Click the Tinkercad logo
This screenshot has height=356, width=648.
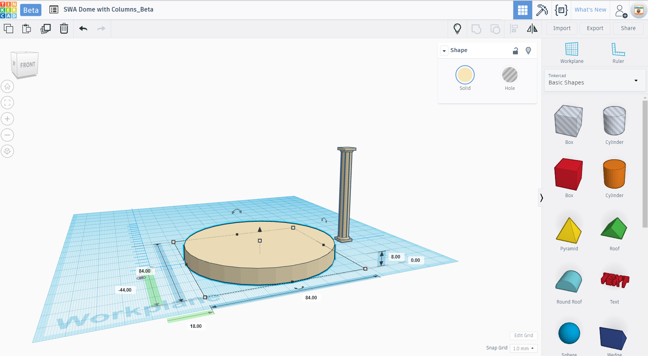point(8,10)
